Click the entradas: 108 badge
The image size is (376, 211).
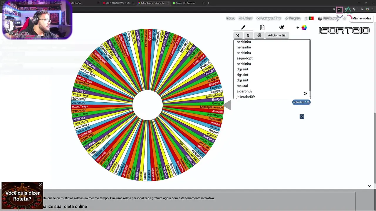[x=301, y=102]
